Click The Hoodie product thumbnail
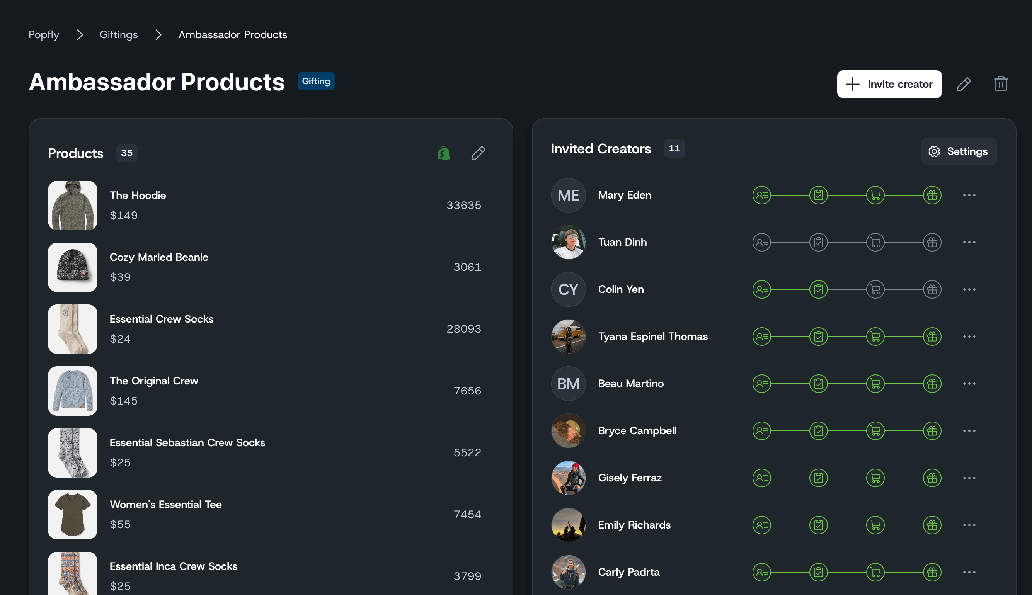 (73, 206)
